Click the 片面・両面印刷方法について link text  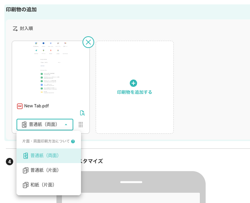(x=46, y=141)
